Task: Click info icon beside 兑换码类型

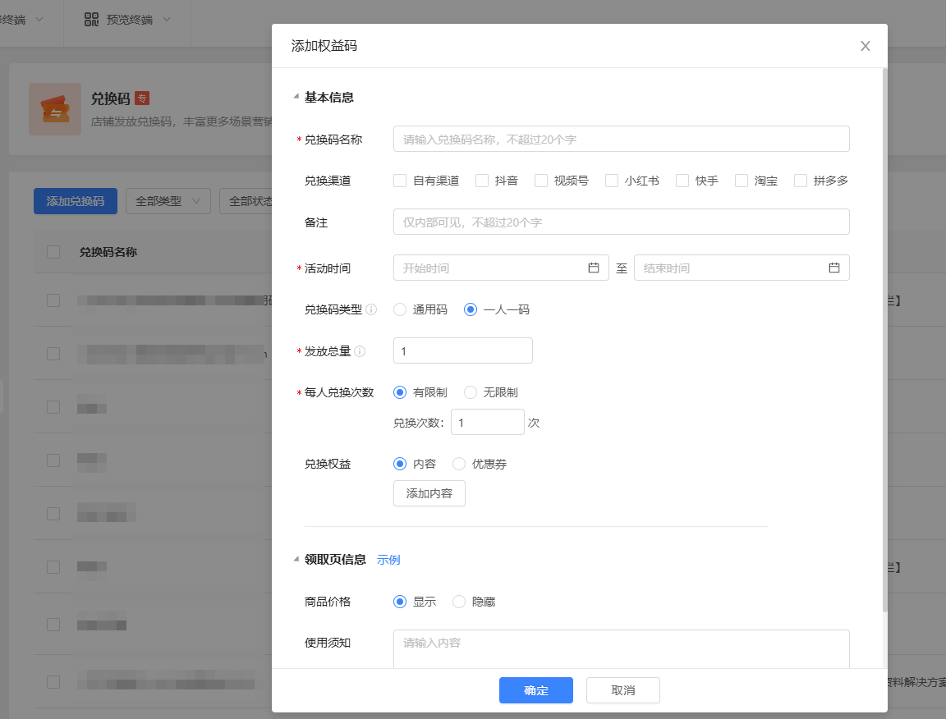Action: point(371,309)
